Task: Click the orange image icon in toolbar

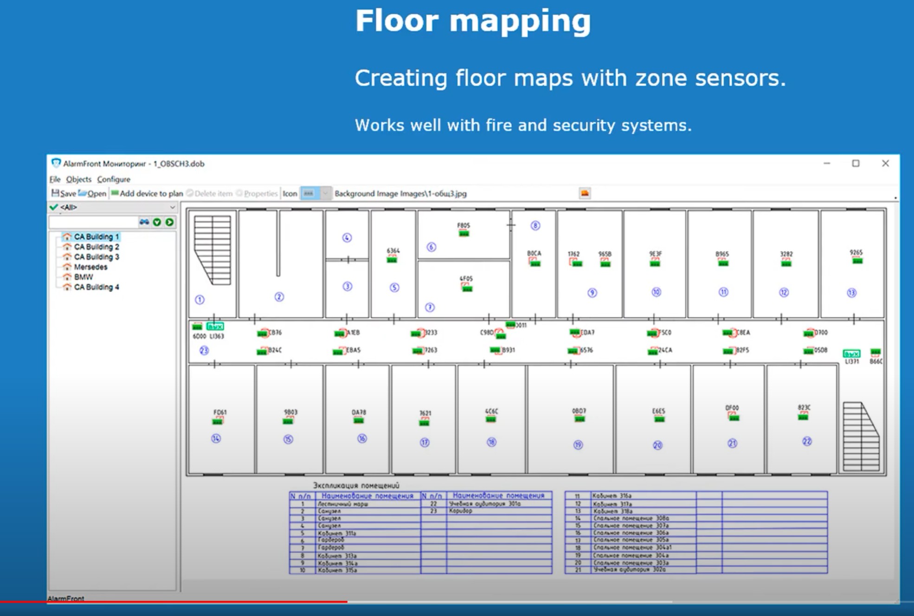Action: click(585, 193)
